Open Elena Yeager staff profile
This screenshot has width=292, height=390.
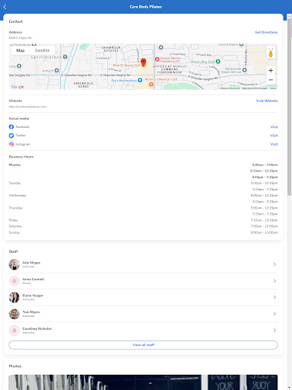143,297
